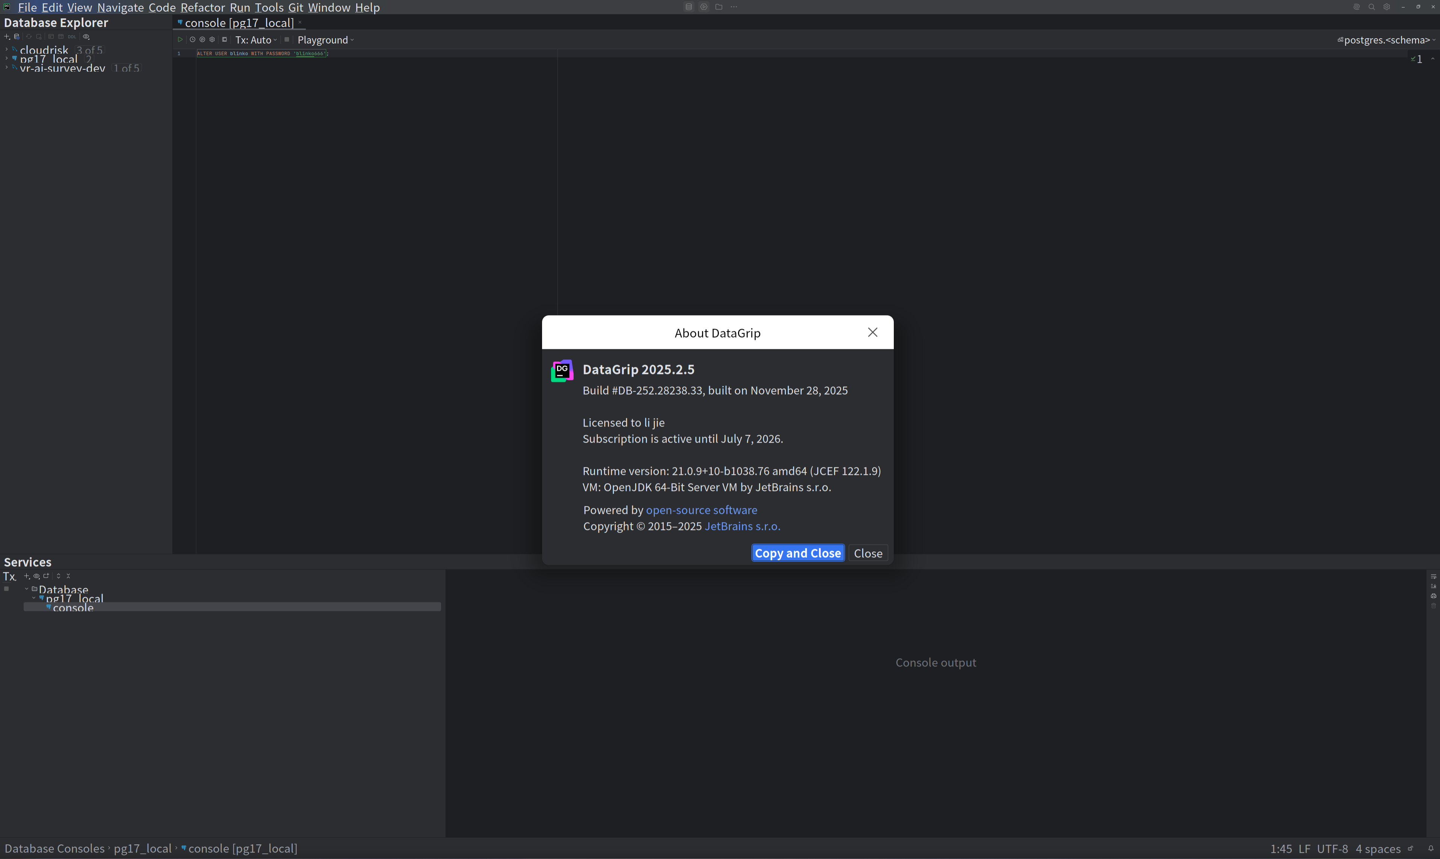Viewport: 1440px width, 859px height.
Task: Toggle the Database Explorer view options eye
Action: click(x=86, y=36)
